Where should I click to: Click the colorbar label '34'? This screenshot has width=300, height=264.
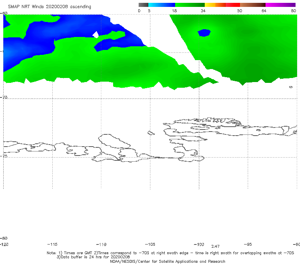point(203,11)
